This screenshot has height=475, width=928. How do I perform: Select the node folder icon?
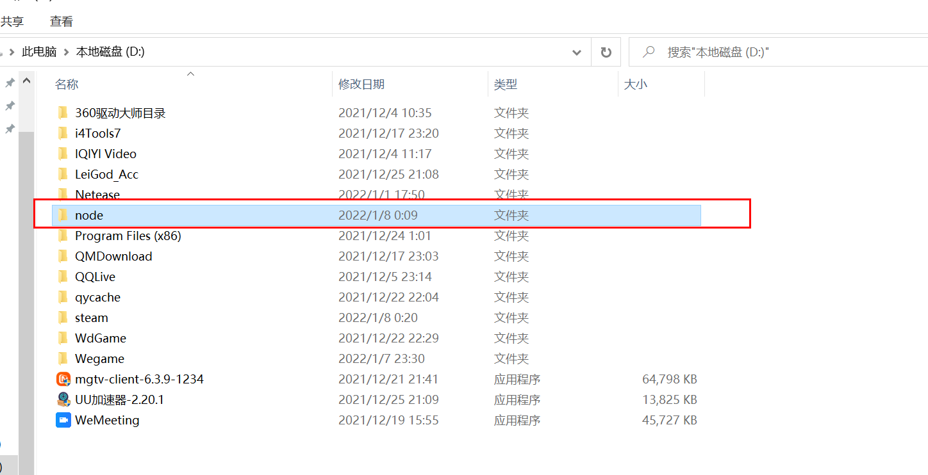[x=63, y=215]
